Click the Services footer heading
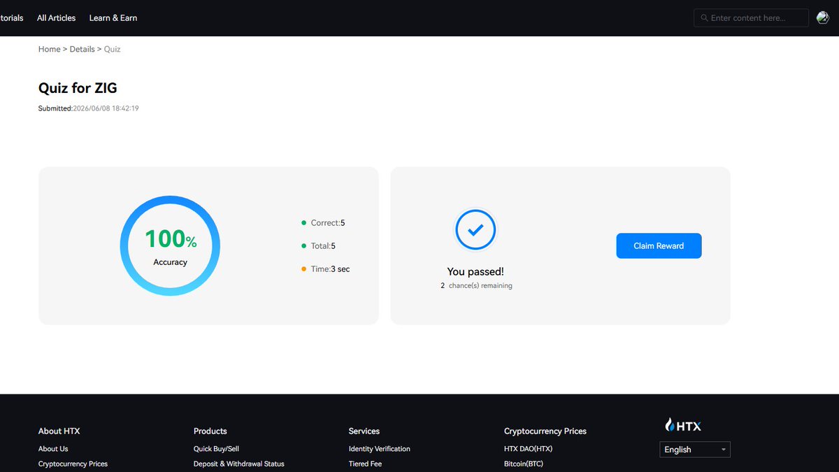This screenshot has height=472, width=839. point(364,431)
